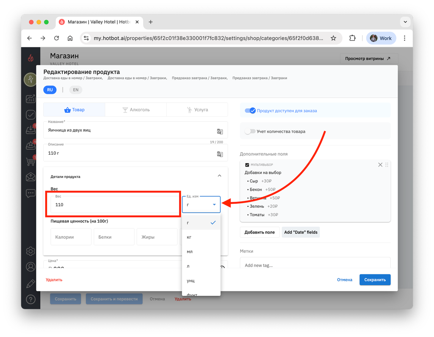Open the browser tab list chevron
Viewport: 434px width, 337px height.
(x=405, y=22)
